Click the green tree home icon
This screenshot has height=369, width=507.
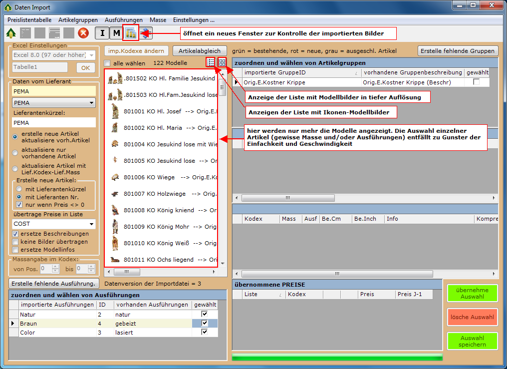[11, 33]
